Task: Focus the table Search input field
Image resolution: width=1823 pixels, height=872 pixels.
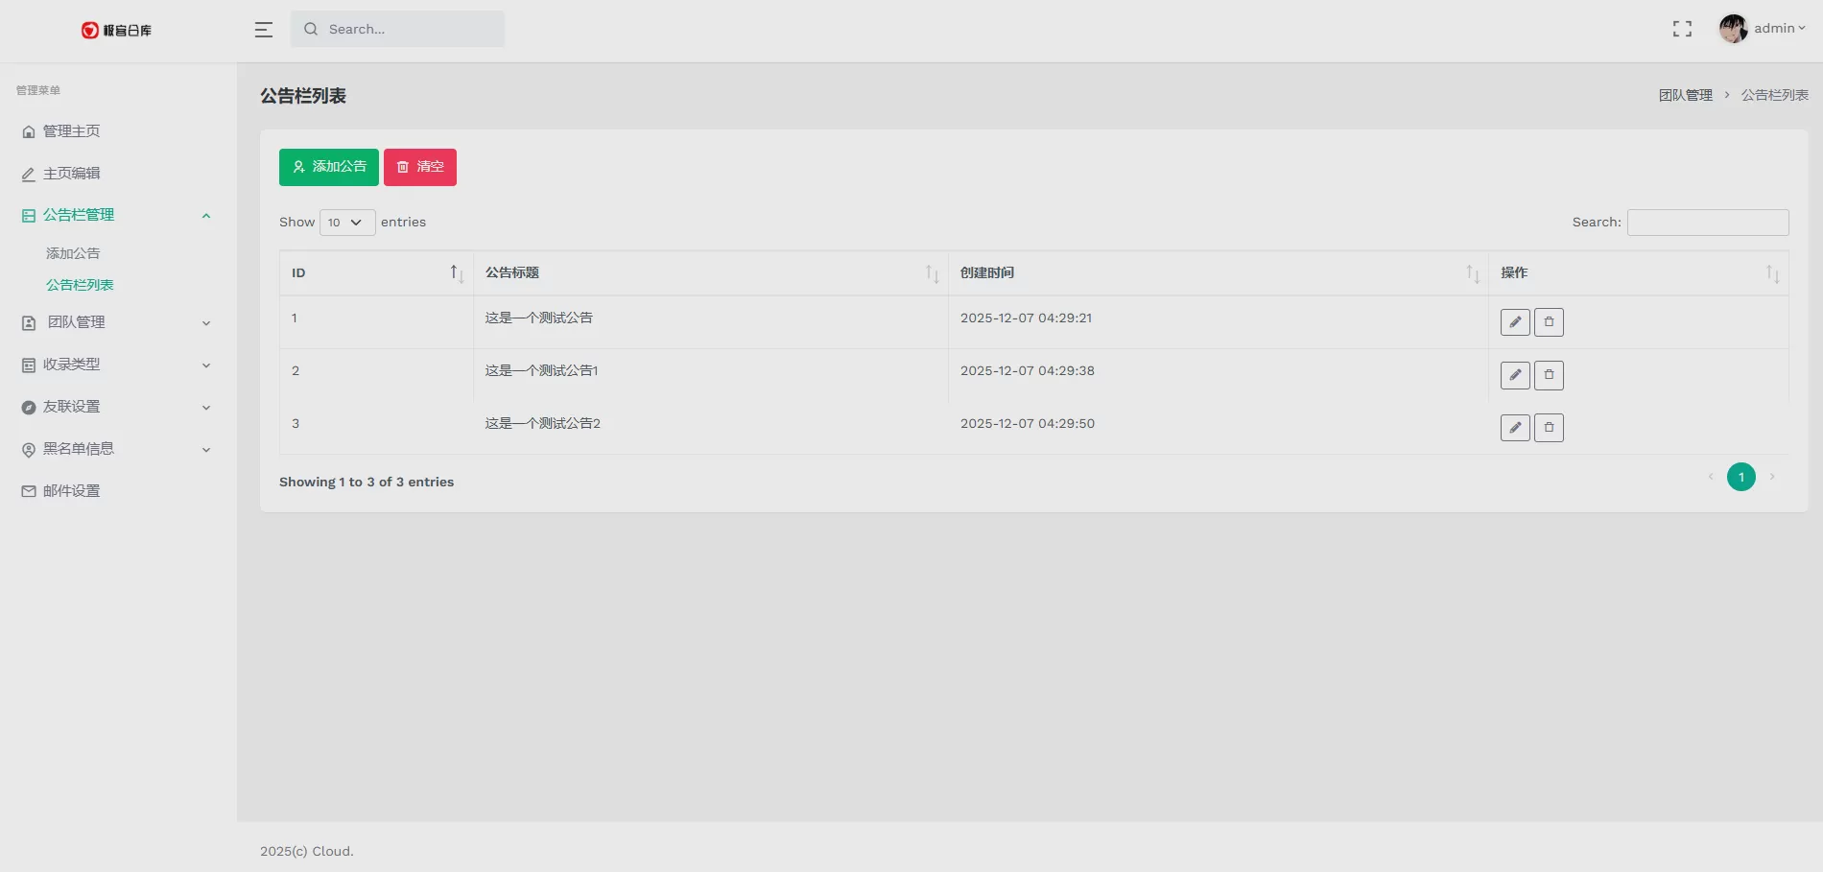Action: click(x=1708, y=223)
